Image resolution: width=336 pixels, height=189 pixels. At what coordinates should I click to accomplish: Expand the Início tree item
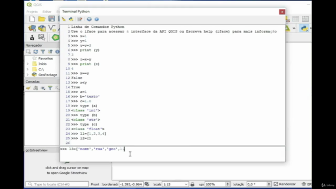point(28,64)
